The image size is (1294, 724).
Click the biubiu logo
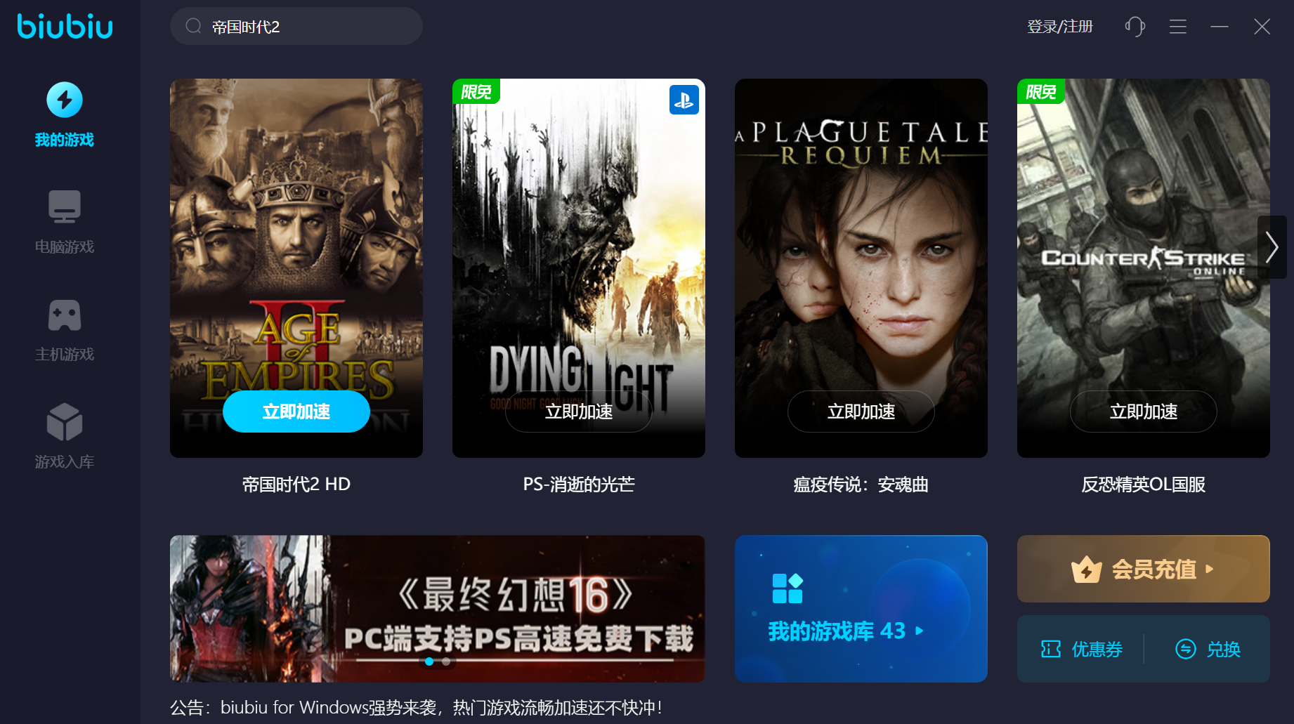[65, 26]
